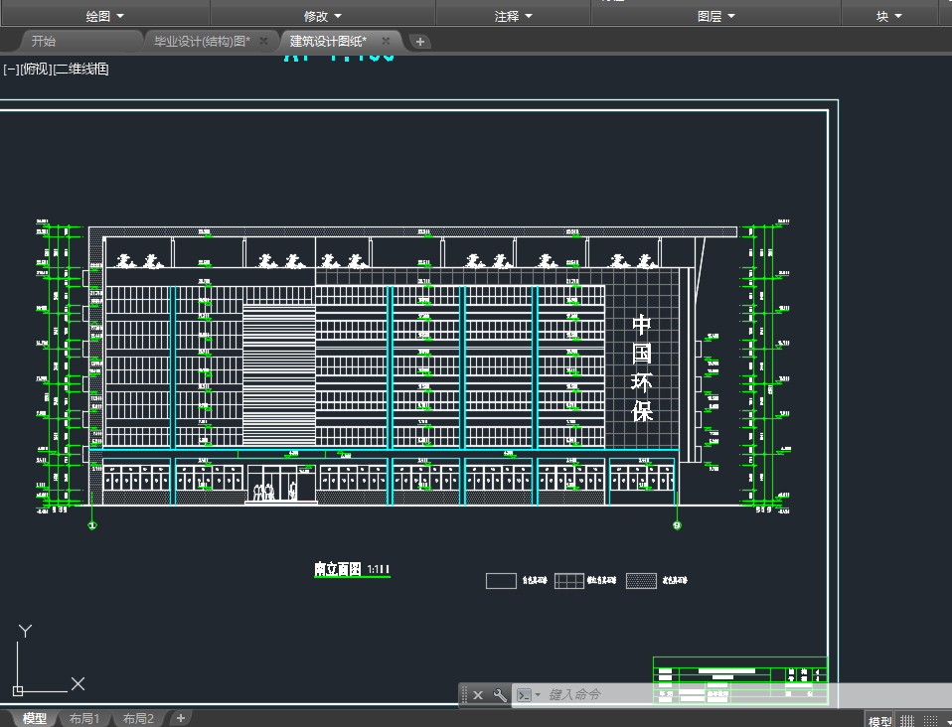This screenshot has height=727, width=952.
Task: Select the dotted hatch legend swatch
Action: pos(641,581)
